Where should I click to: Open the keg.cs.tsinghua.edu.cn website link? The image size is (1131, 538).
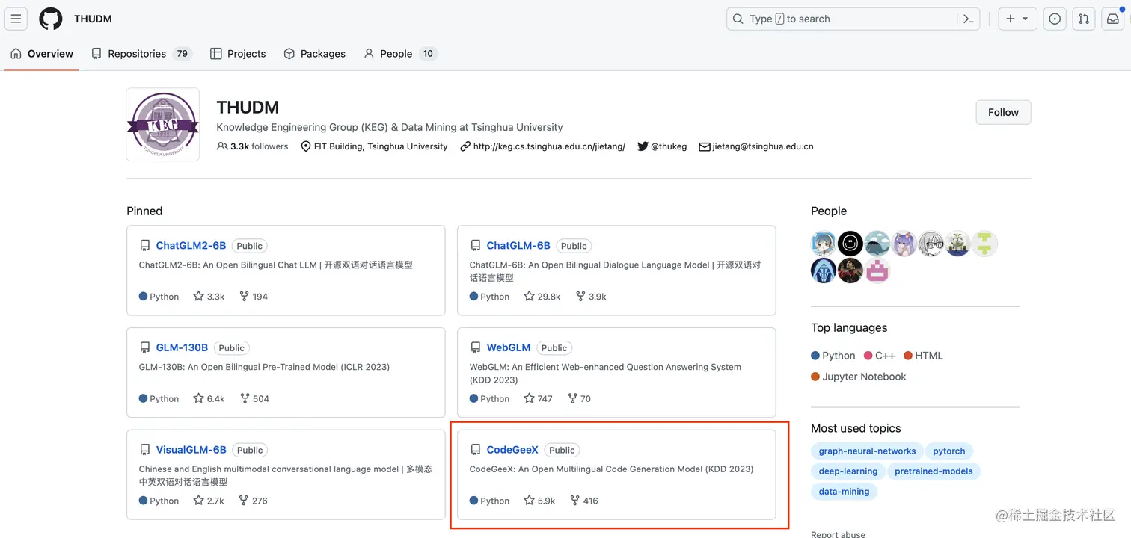549,146
